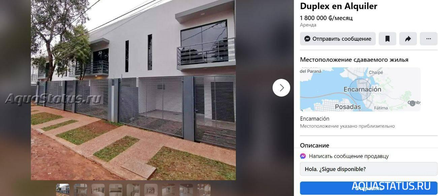Select the fifth photo thumbnail

(x=133, y=190)
